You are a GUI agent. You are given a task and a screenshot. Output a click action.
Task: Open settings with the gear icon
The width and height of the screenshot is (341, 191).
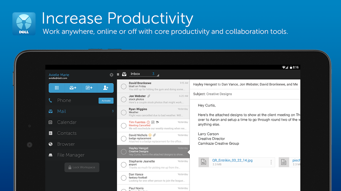click(111, 75)
